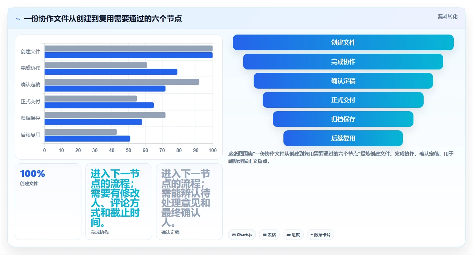Click the 确认定稿 chart axis label

pyautogui.click(x=31, y=85)
